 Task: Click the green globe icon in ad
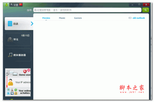(x=16, y=90)
